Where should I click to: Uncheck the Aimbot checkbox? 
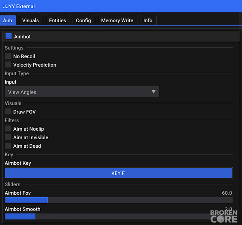pyautogui.click(x=9, y=36)
